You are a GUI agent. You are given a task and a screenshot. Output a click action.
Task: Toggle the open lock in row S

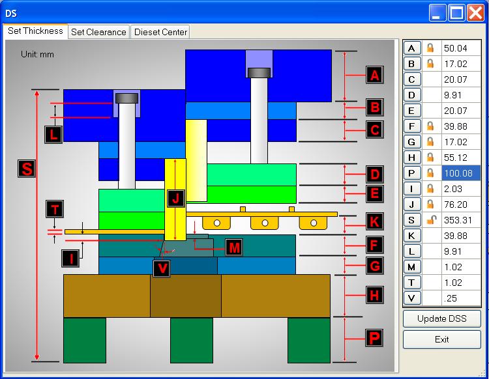click(x=430, y=220)
